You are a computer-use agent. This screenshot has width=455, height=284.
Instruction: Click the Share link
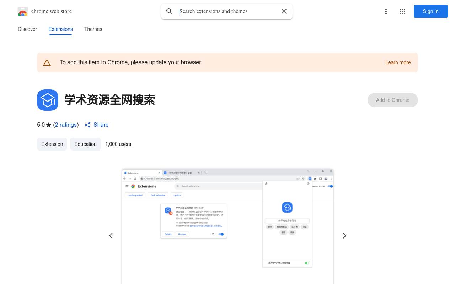pos(101,125)
